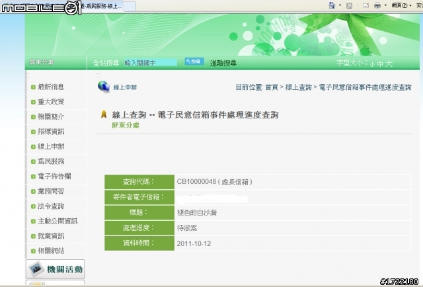Click the 查詢代碼 label cell
Screen dimensions: 423x287
139,182
